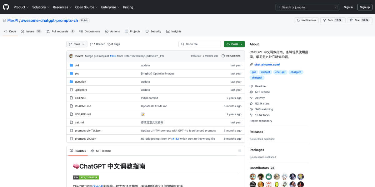Open the Insights tab
The height and width of the screenshot is (187, 375).
(x=174, y=31)
